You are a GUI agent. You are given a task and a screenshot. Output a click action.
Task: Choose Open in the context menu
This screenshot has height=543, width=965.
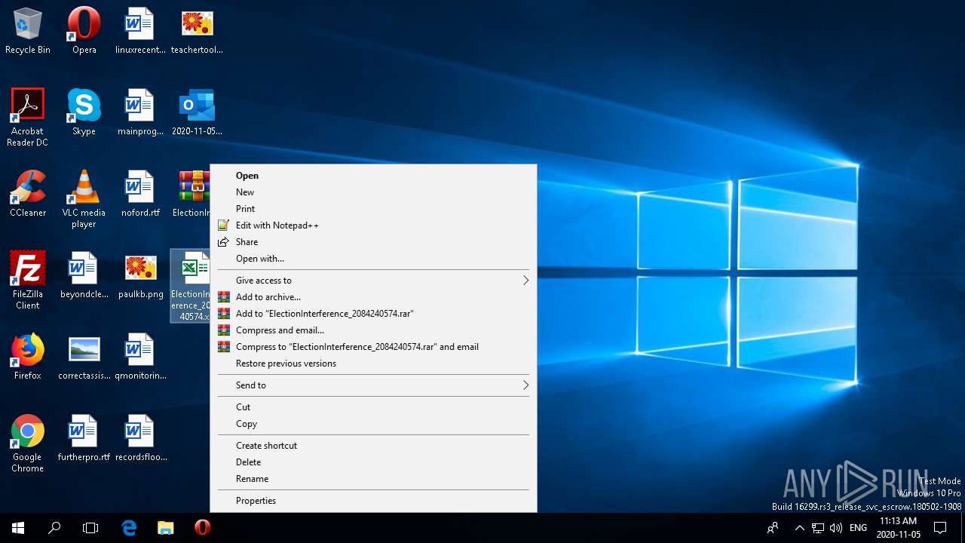click(x=373, y=176)
